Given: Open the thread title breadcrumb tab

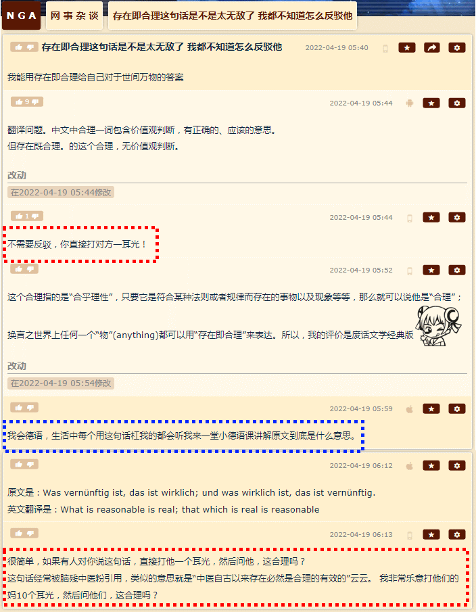Looking at the screenshot, I should pyautogui.click(x=233, y=16).
